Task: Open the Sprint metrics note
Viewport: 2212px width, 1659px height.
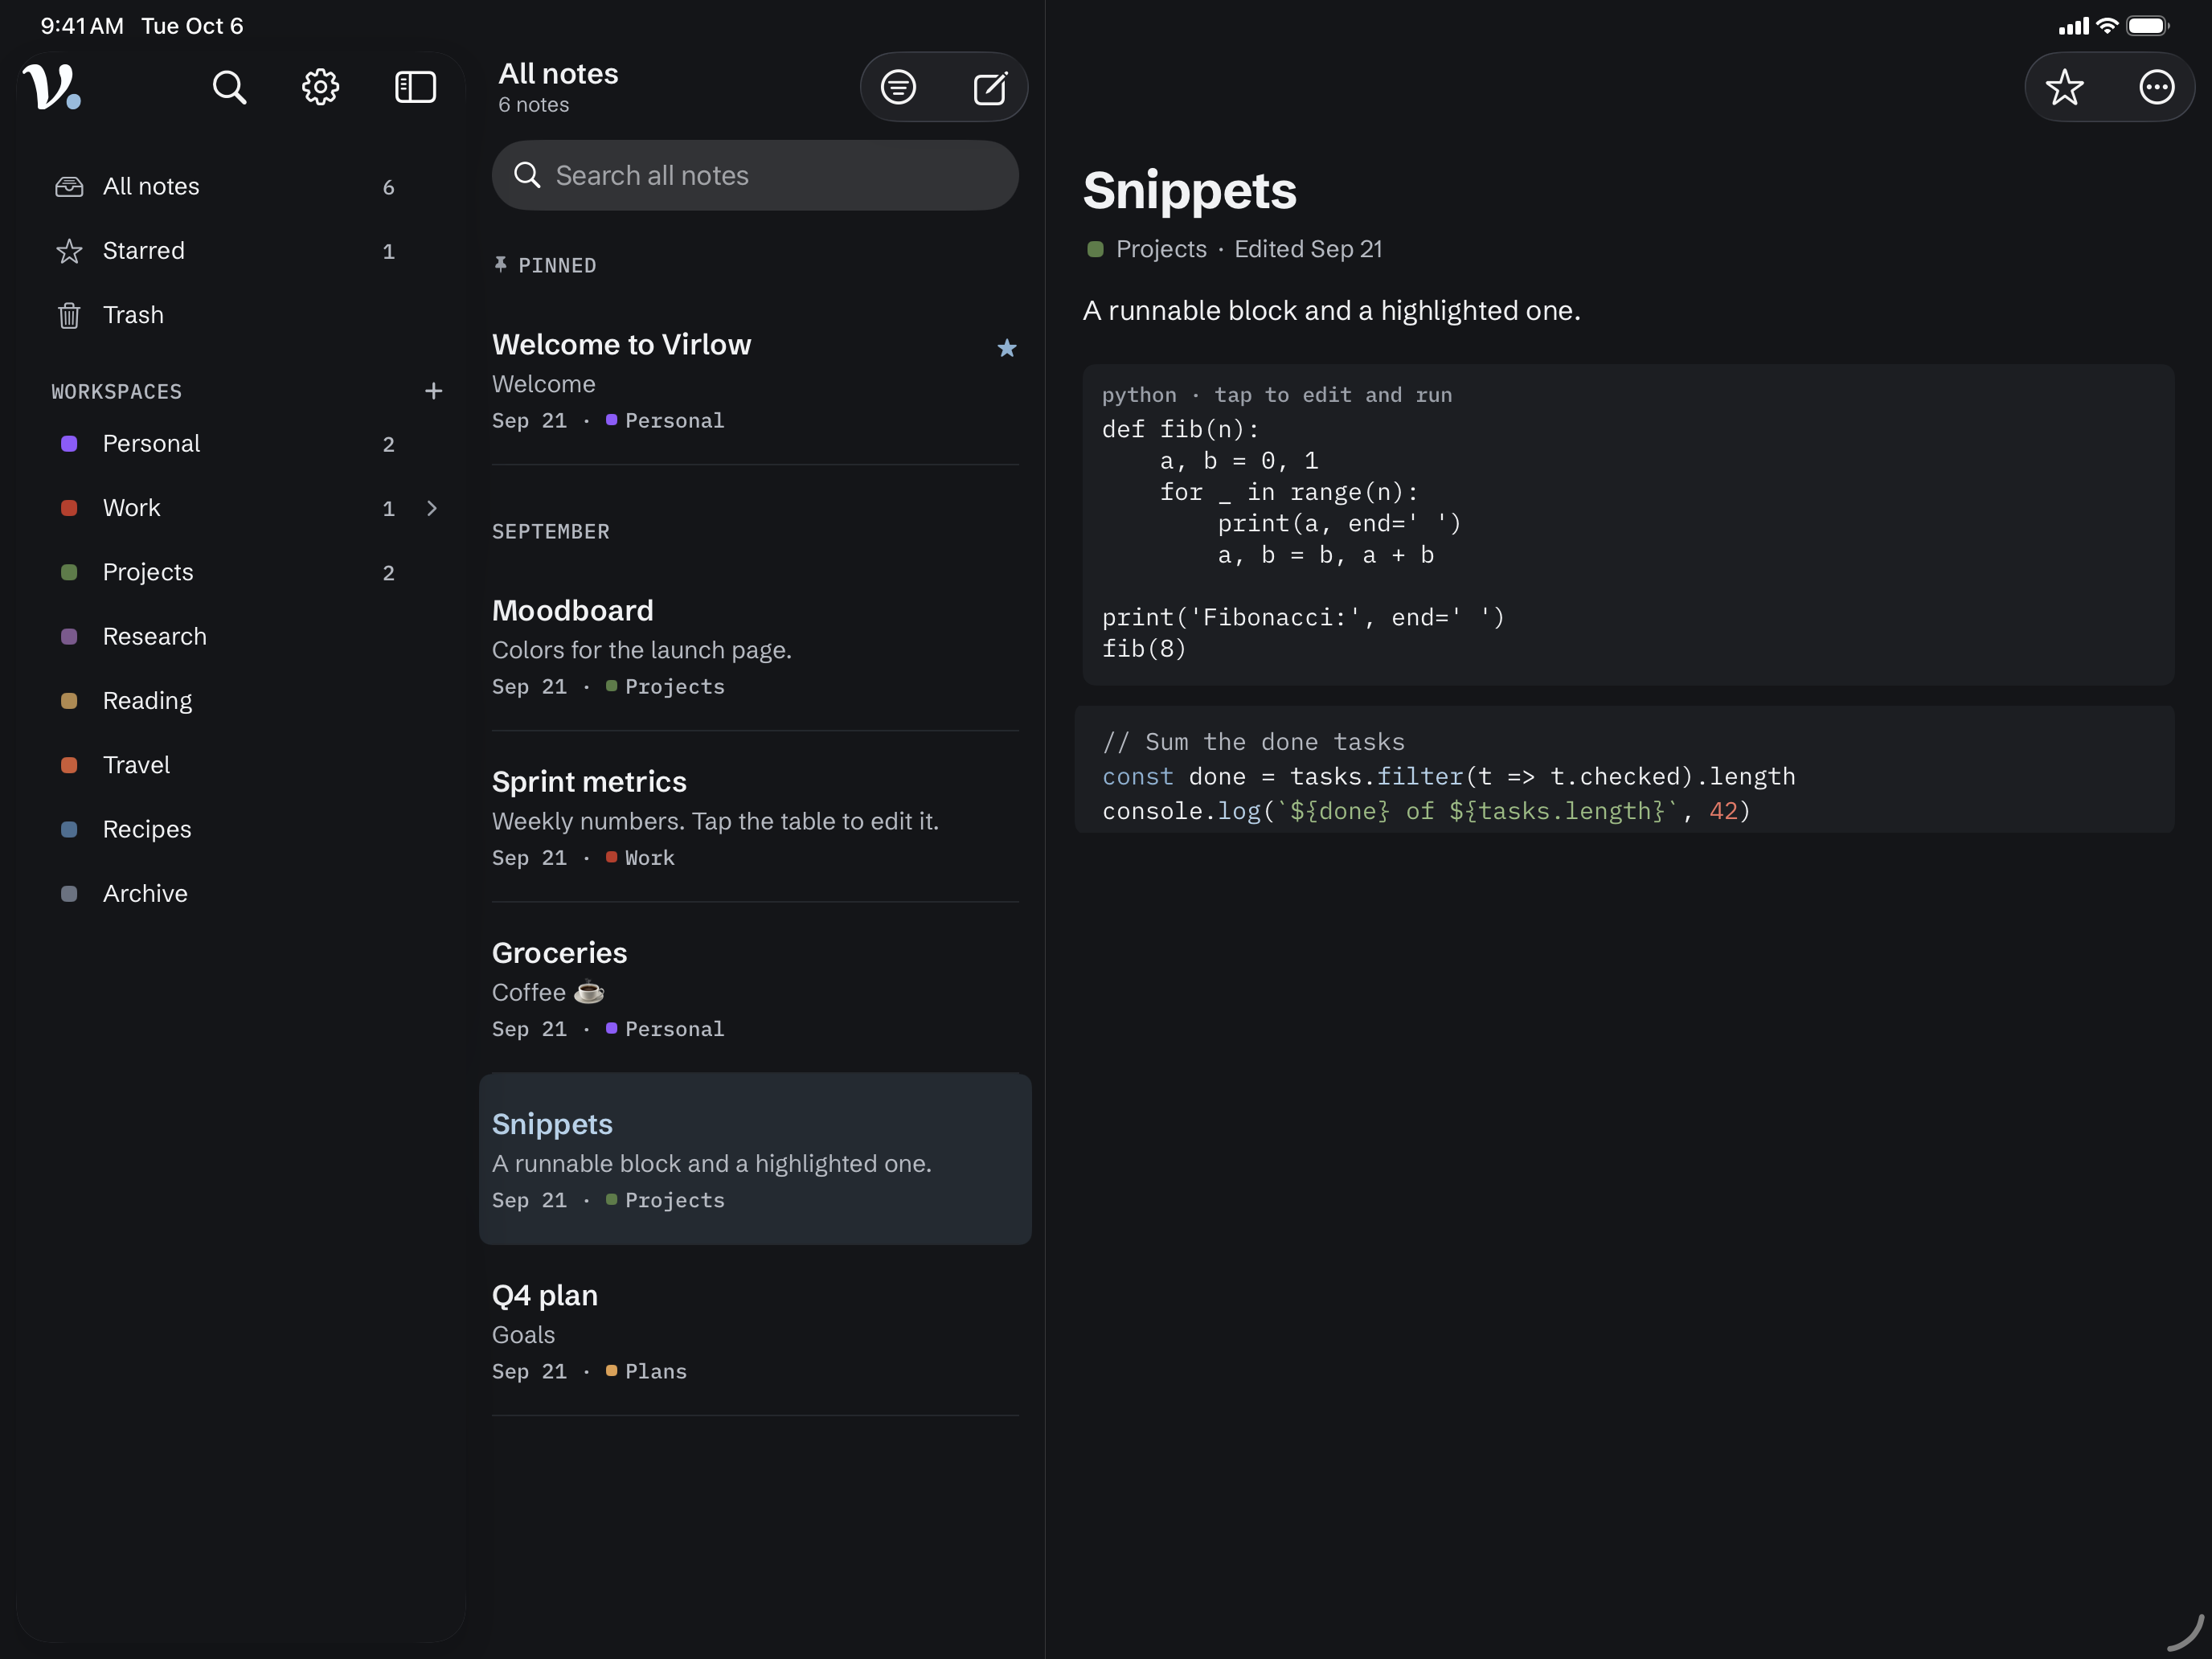Action: 755,817
